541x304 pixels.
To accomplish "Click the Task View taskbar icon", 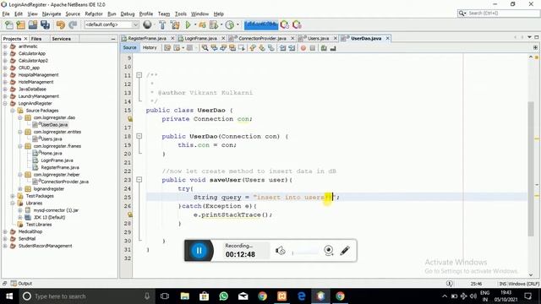I will pyautogui.click(x=165, y=296).
